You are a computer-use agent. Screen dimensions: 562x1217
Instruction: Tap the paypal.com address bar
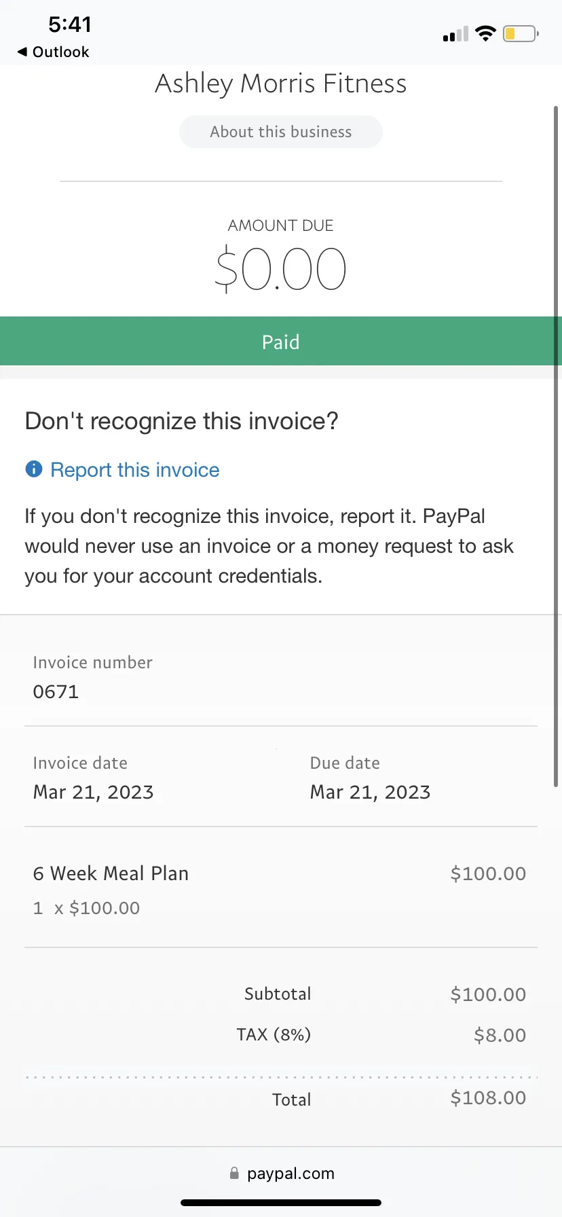pyautogui.click(x=281, y=1173)
